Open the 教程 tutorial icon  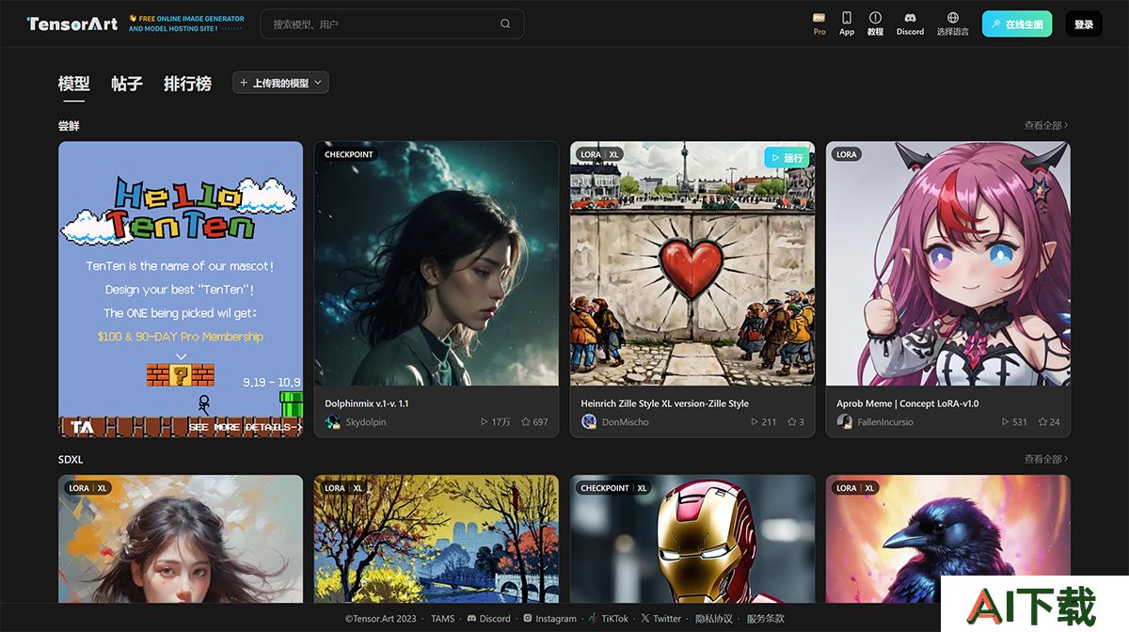point(875,18)
